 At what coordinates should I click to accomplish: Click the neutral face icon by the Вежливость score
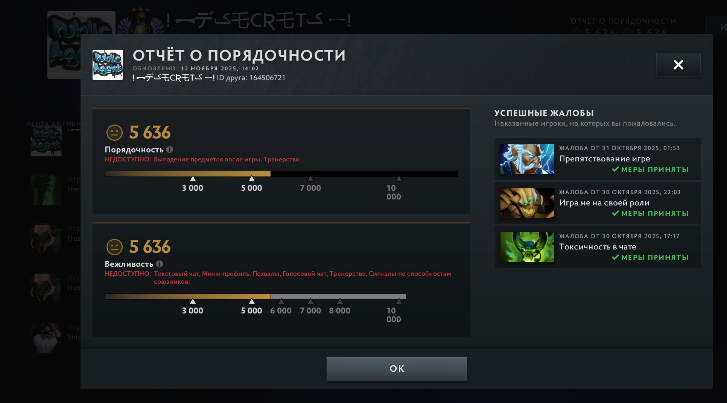pyautogui.click(x=115, y=247)
